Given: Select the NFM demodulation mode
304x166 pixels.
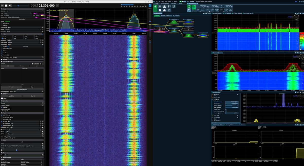Looking at the screenshot, I should pos(2,36).
